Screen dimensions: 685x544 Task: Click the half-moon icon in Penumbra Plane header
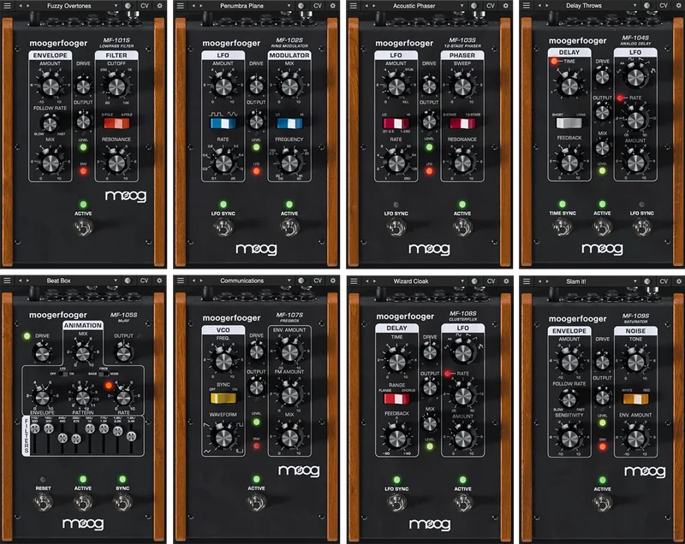point(301,6)
